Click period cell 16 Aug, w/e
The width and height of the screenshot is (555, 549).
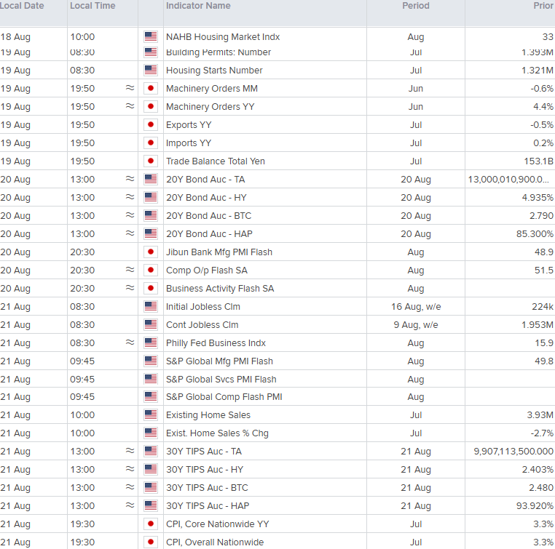pyautogui.click(x=416, y=307)
